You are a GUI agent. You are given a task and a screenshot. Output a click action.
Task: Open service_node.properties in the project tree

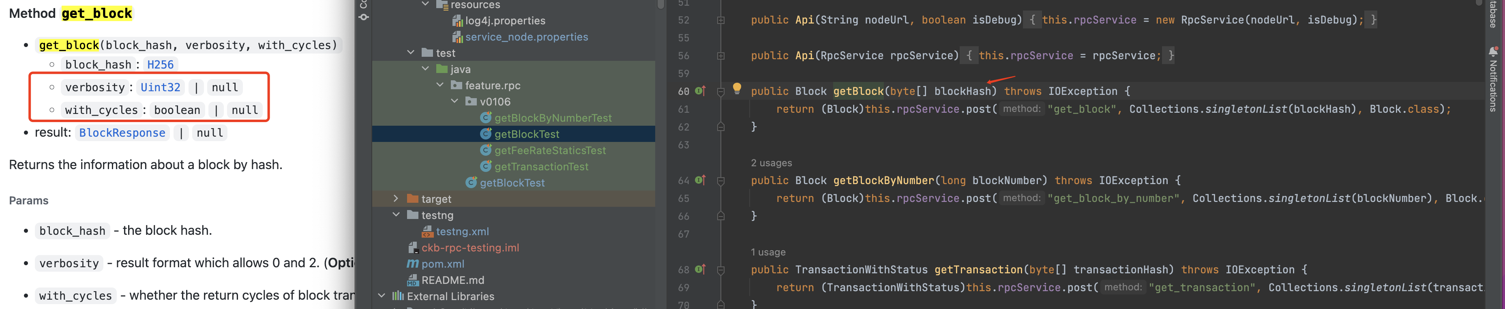click(526, 37)
